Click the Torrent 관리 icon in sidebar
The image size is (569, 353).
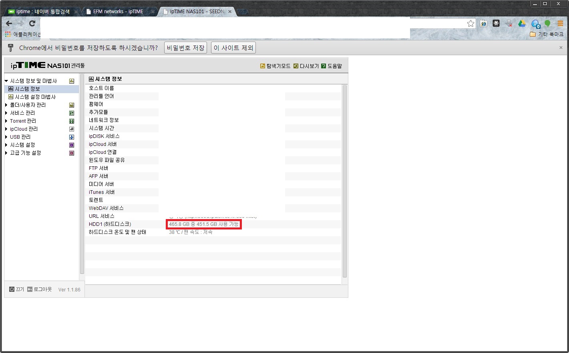(x=72, y=121)
